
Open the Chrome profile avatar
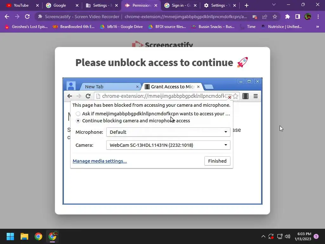308,17
